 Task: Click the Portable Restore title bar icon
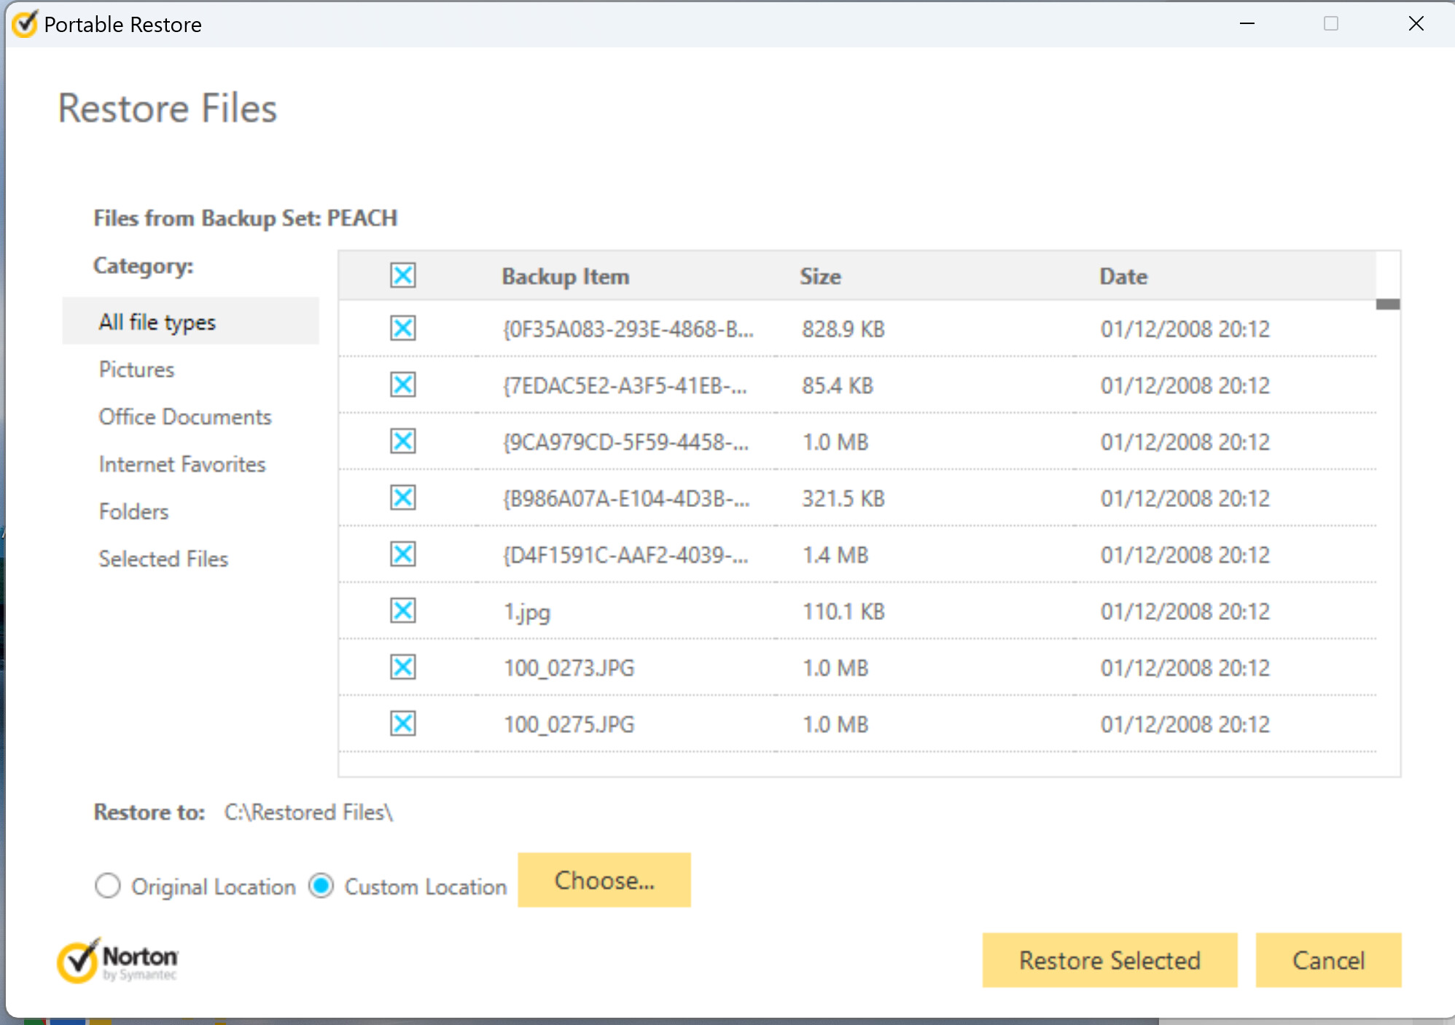(x=24, y=24)
